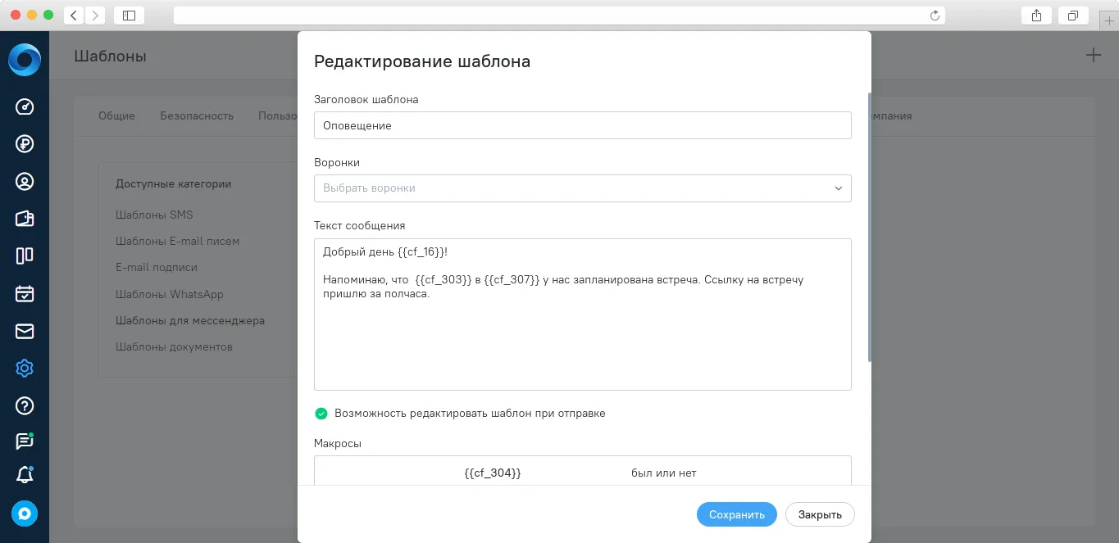Open the ruble finance icon in sidebar

click(25, 144)
